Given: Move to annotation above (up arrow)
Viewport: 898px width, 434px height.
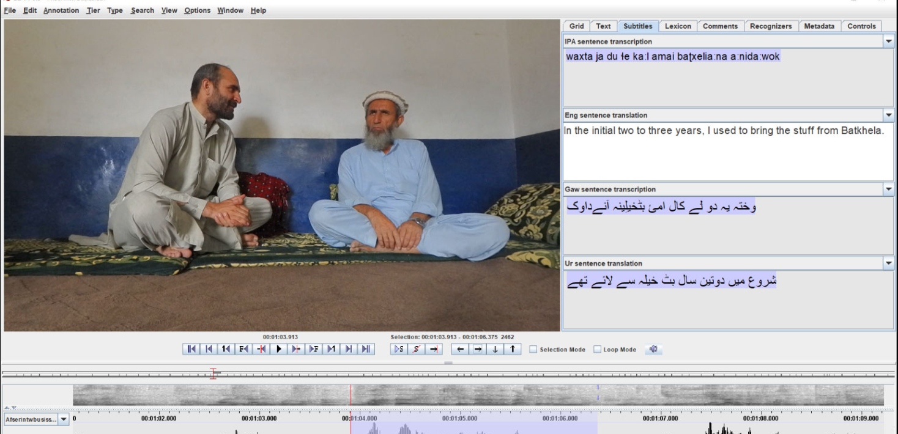Looking at the screenshot, I should coord(513,349).
